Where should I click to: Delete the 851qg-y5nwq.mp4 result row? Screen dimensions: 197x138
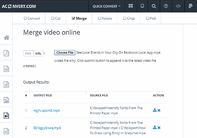coord(159,128)
